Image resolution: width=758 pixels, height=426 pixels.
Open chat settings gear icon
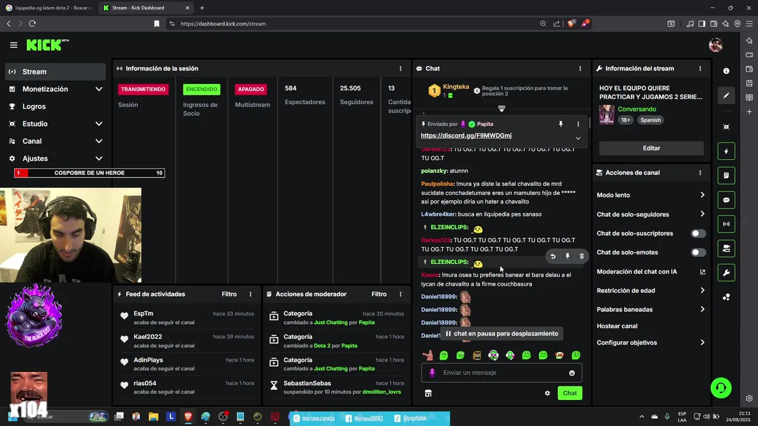547,393
